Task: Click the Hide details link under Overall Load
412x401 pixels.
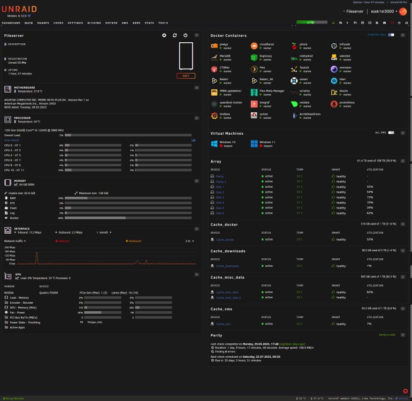Action: [x=12, y=140]
